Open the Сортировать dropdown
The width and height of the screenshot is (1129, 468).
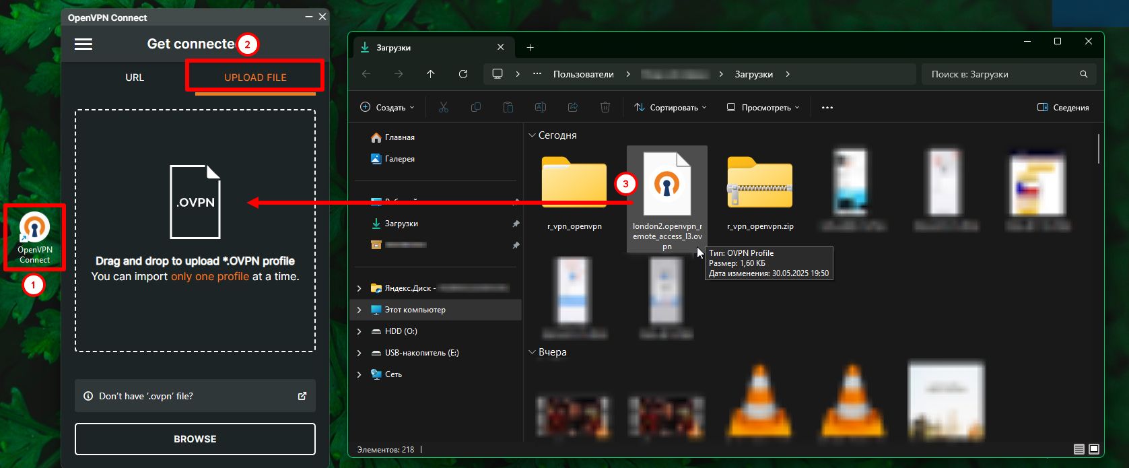click(671, 108)
